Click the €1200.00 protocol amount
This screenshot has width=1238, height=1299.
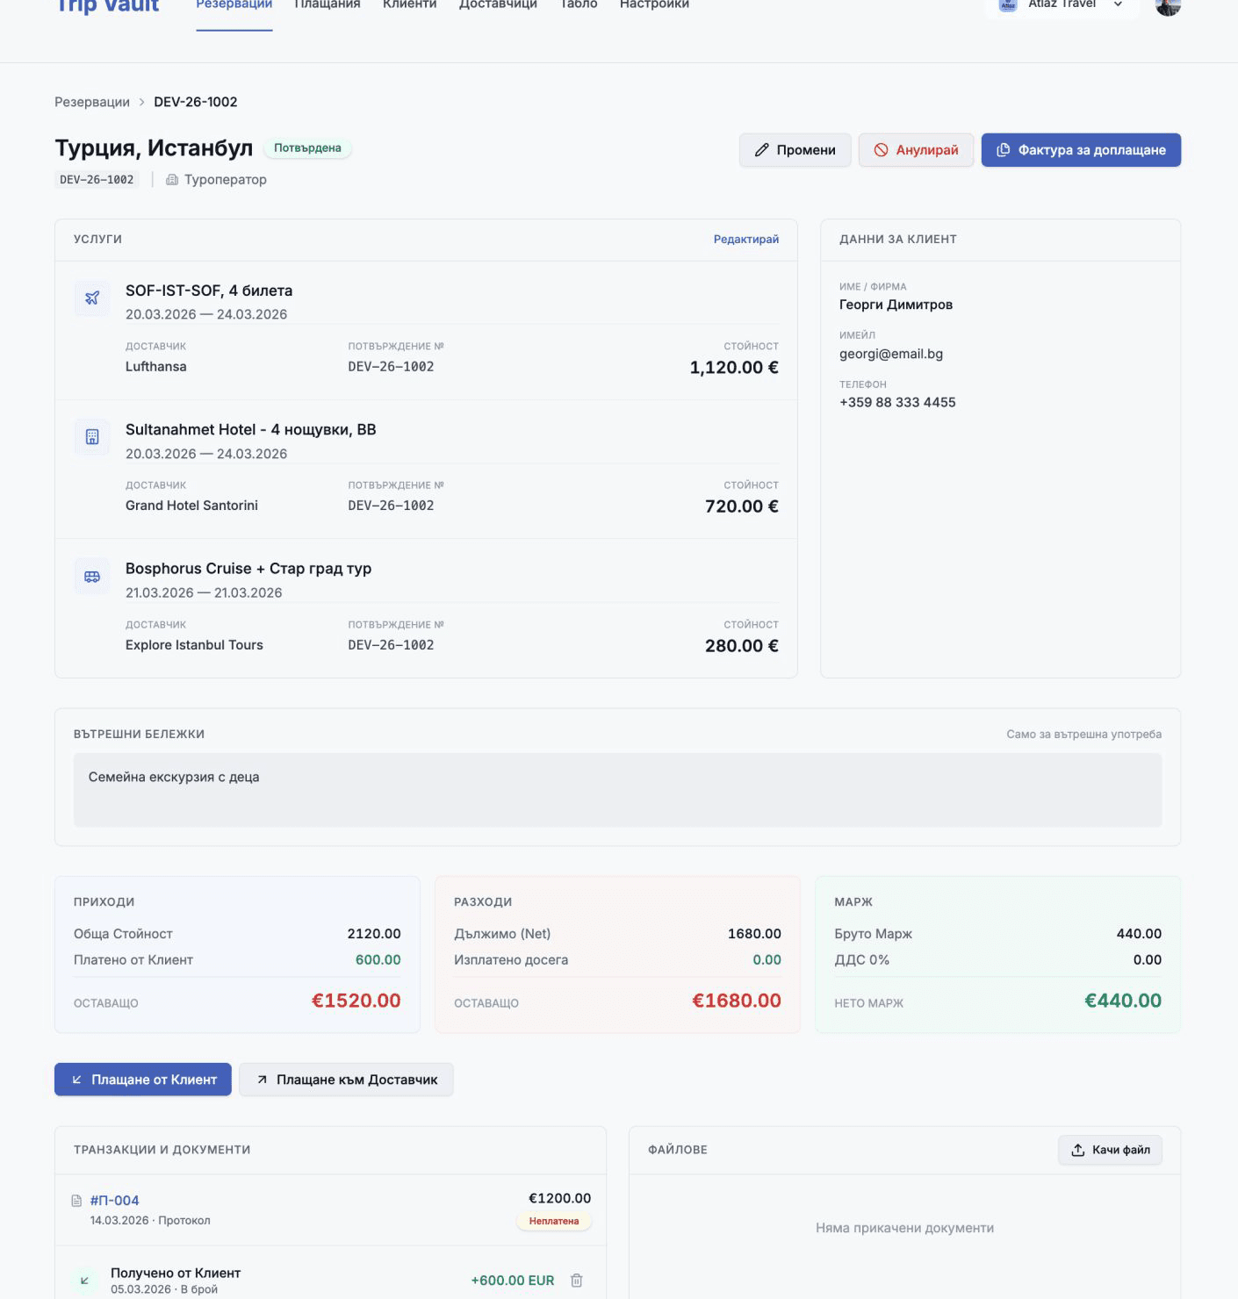click(x=559, y=1198)
